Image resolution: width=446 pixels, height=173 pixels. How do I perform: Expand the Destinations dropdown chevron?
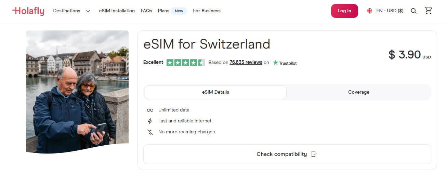[88, 11]
